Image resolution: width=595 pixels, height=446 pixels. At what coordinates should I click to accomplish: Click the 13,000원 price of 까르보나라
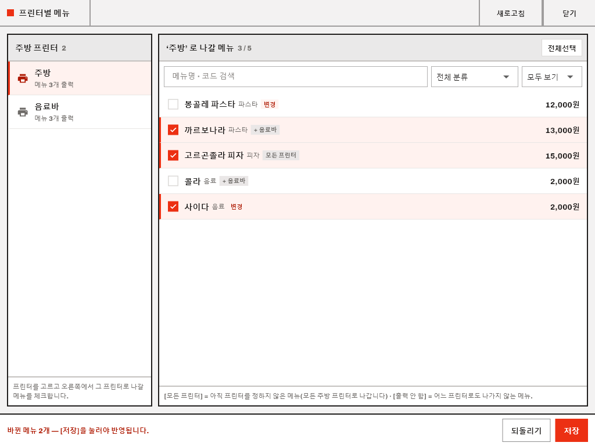coord(562,130)
